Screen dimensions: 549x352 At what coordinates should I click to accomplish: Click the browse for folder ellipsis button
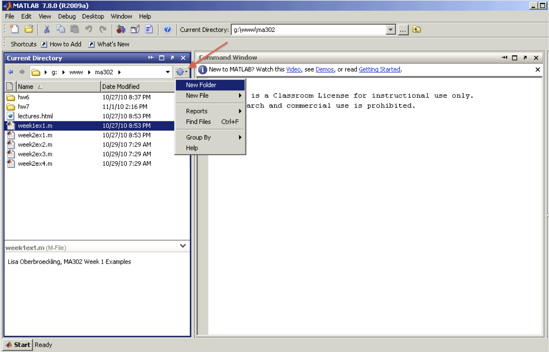[x=403, y=30]
